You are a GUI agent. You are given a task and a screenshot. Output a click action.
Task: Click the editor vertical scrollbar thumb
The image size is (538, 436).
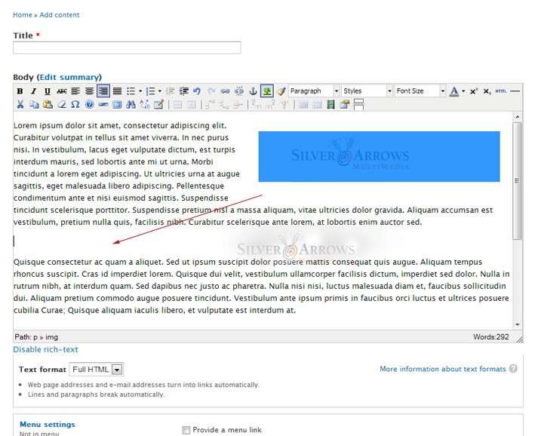517,181
